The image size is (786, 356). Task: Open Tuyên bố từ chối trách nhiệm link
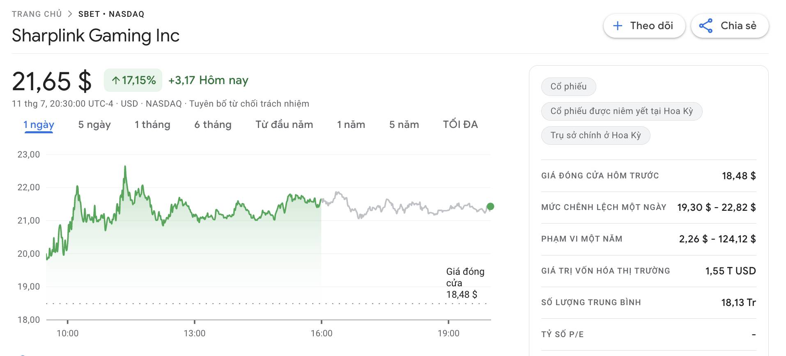[x=249, y=104]
